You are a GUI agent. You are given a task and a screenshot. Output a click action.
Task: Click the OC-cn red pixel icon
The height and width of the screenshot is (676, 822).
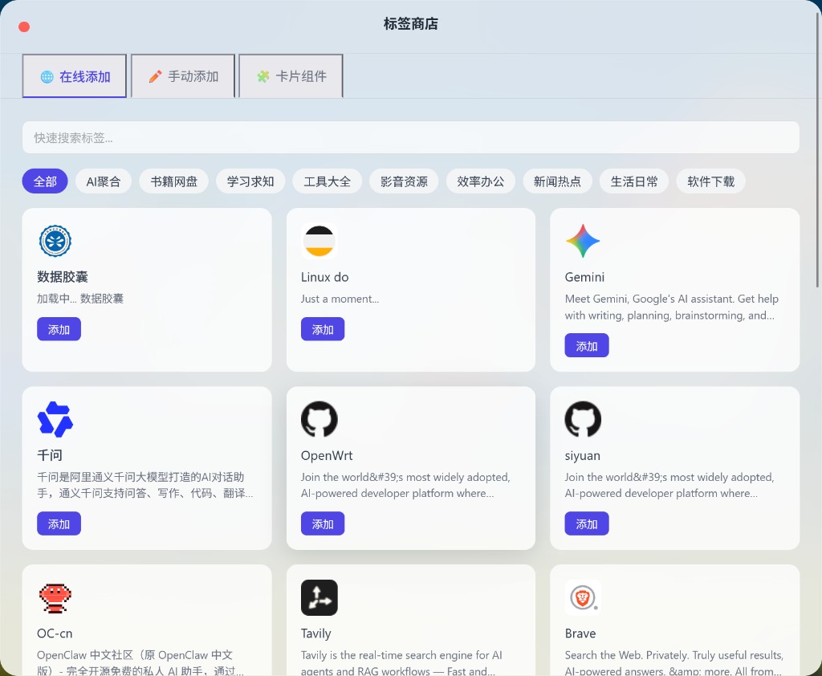55,598
